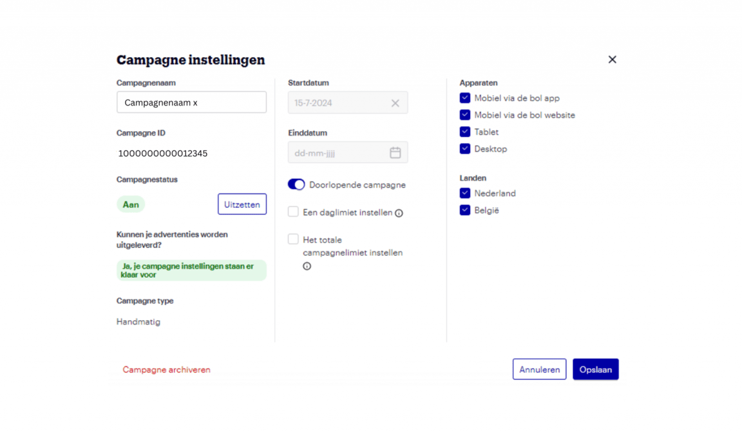Close the Campagne instellingen dialog

(x=612, y=60)
